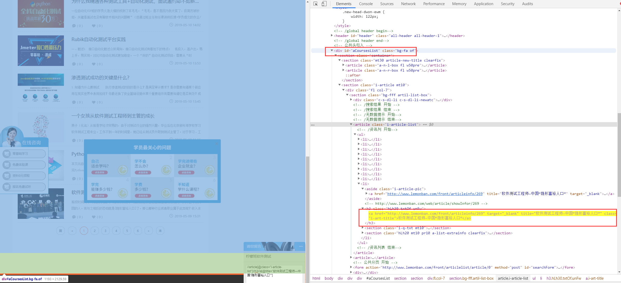Screen dimensions: 621x283
Task: Select #aCoursesList in the breadcrumb bar
Action: point(378,278)
